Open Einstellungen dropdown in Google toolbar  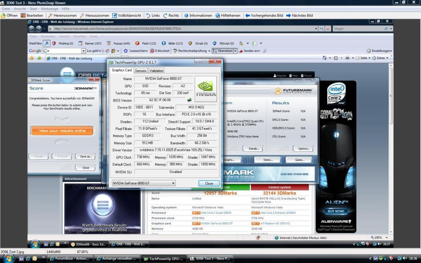tap(379, 51)
